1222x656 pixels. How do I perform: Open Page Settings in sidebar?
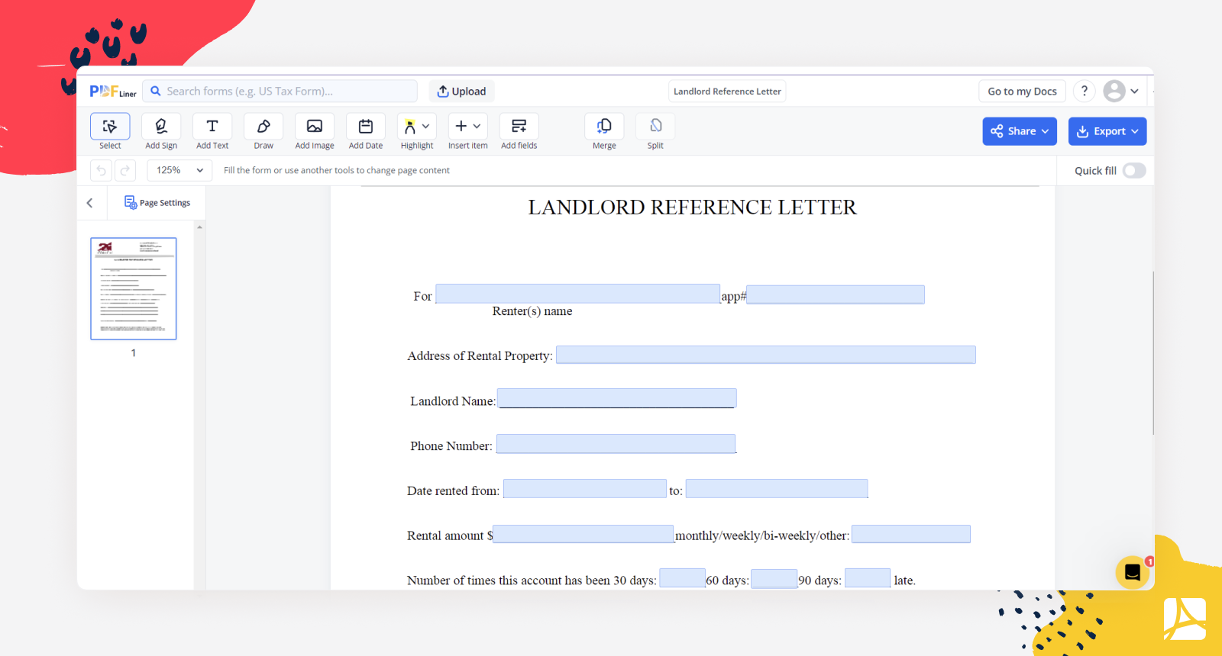(x=157, y=203)
